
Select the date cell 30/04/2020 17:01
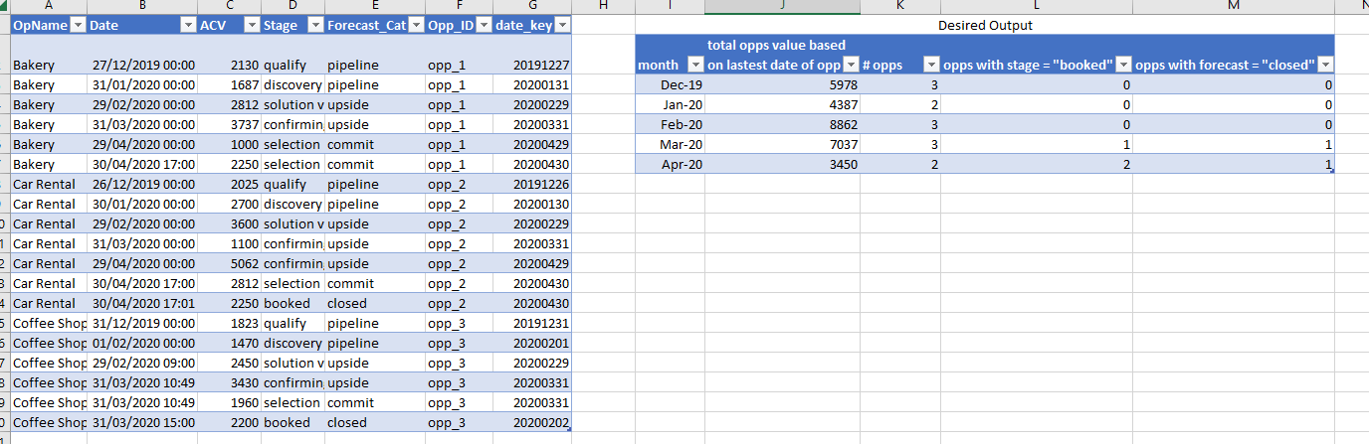(142, 303)
